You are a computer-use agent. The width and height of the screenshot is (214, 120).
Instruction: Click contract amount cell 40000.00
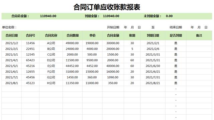click(113, 66)
